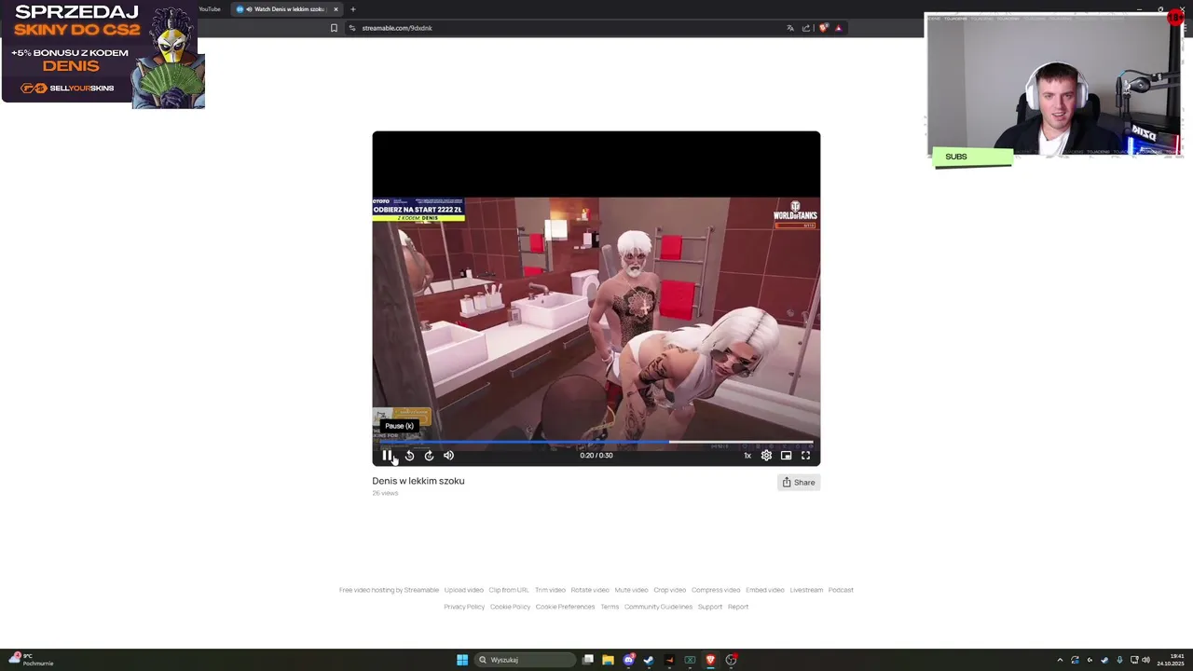Enter fullscreen in the video player

[x=805, y=455]
